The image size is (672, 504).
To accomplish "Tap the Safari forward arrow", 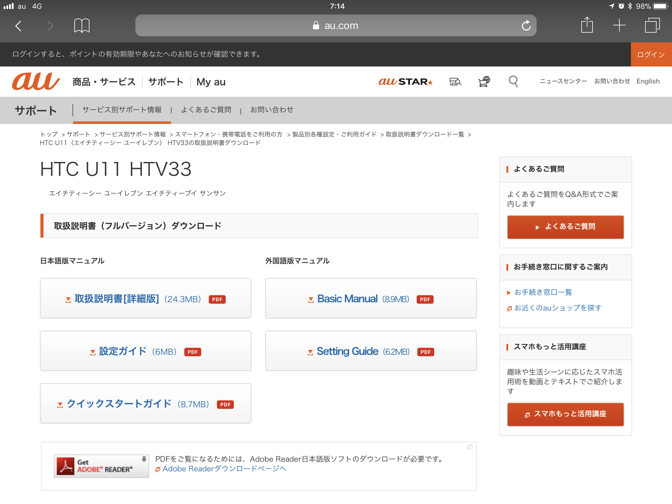I will point(50,26).
